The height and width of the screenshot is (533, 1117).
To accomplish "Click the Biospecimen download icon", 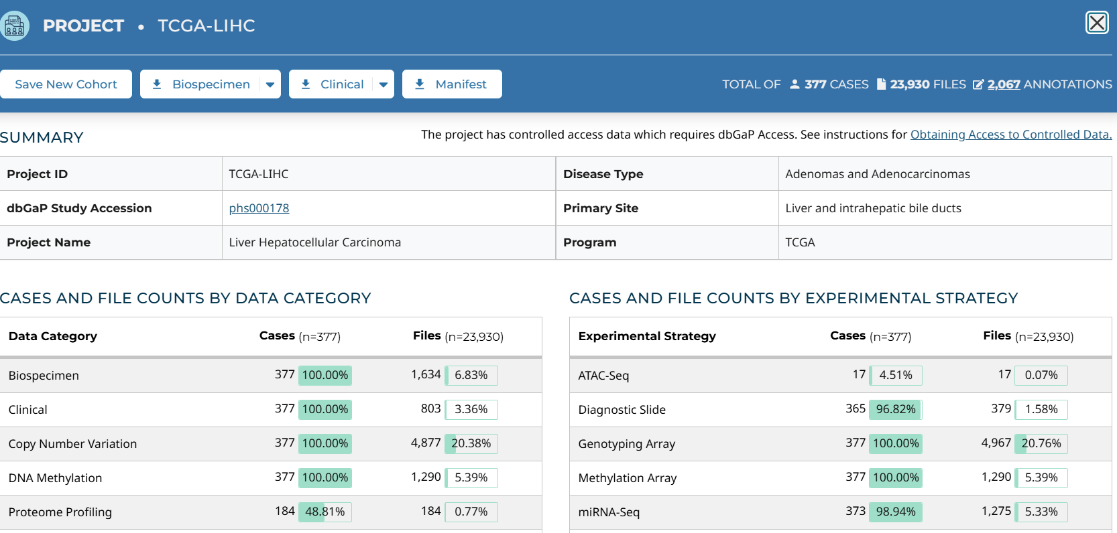I will pyautogui.click(x=157, y=84).
